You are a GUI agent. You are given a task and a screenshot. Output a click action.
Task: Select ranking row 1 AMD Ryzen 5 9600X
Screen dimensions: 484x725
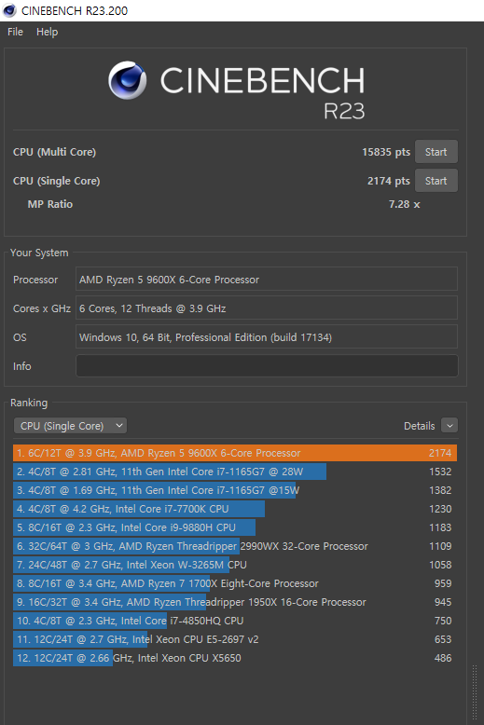pyautogui.click(x=235, y=453)
